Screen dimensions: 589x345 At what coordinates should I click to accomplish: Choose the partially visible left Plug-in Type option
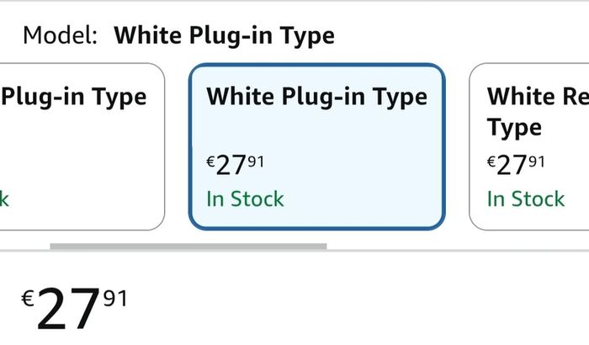click(x=82, y=146)
